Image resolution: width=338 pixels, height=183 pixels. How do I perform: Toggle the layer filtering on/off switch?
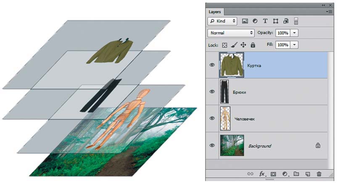click(296, 21)
